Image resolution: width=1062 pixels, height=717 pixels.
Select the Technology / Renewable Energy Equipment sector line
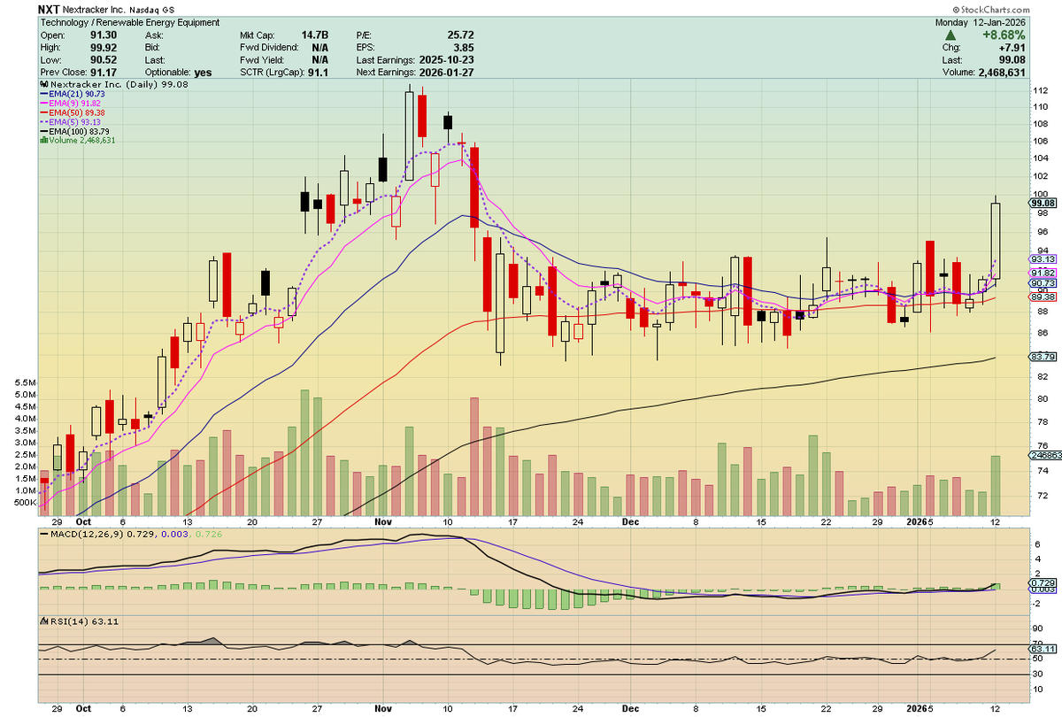130,23
